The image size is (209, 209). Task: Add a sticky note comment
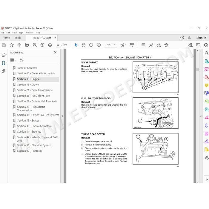(143, 45)
